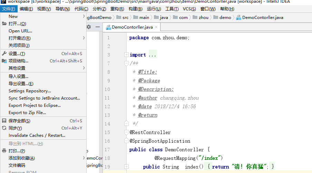Choose Settings Repository... menu entry
312x173 pixels.
(43, 91)
